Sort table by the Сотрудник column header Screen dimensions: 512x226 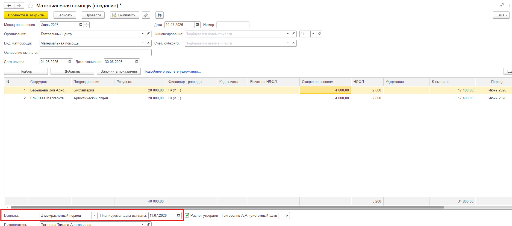(x=49, y=82)
